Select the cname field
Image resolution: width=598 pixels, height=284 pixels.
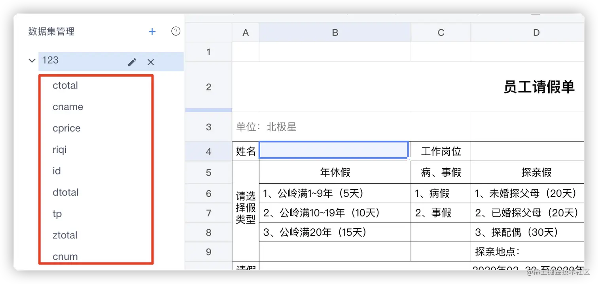tap(68, 107)
